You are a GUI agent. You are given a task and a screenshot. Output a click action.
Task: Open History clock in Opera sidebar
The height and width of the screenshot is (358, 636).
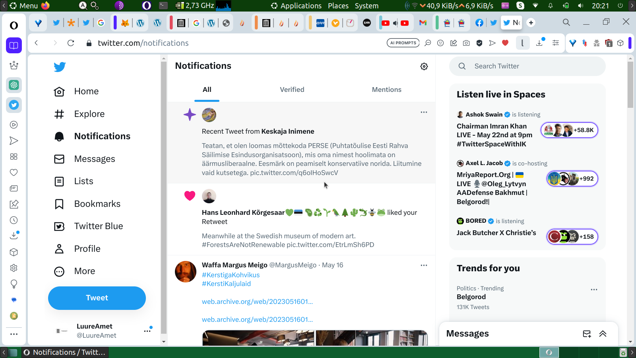pos(14,220)
